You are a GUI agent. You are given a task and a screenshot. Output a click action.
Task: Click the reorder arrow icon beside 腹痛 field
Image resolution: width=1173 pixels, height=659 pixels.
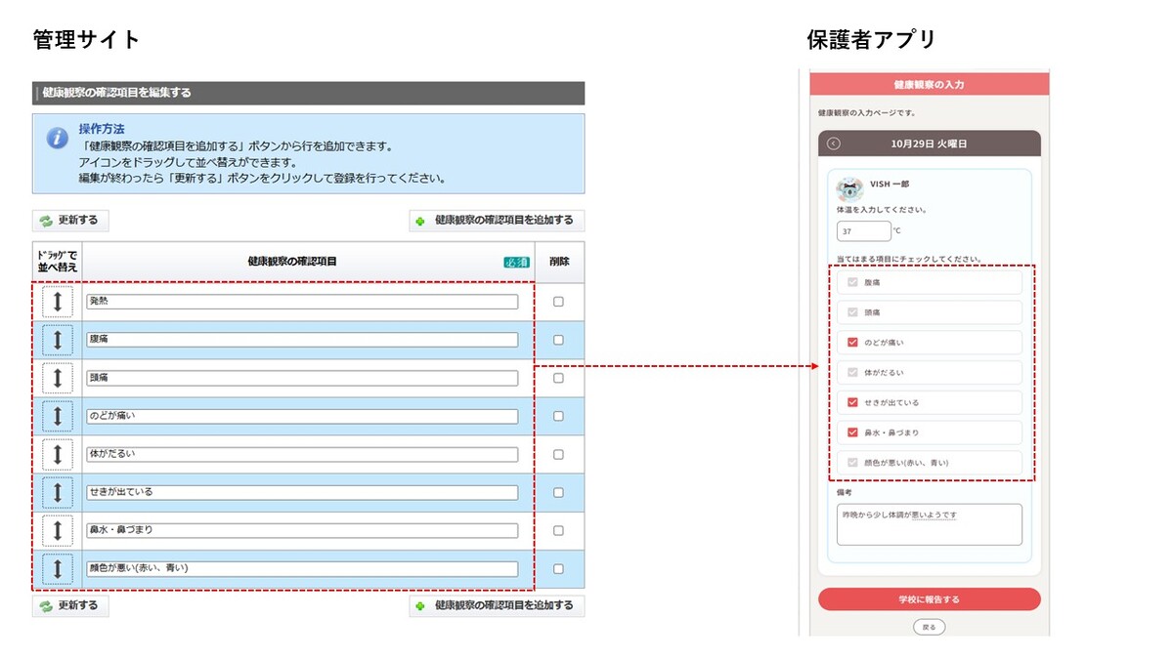[58, 340]
